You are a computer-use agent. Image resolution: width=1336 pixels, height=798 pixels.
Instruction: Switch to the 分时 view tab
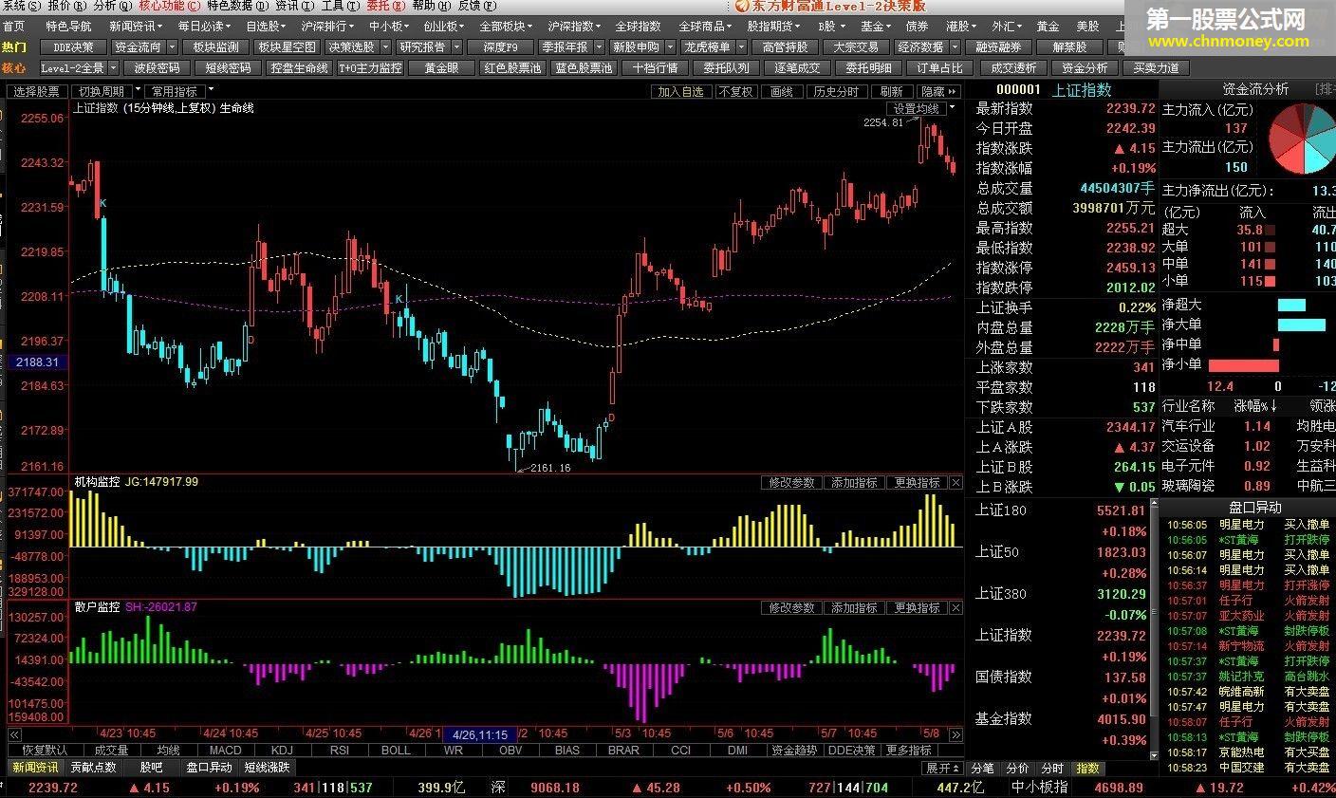click(1052, 768)
